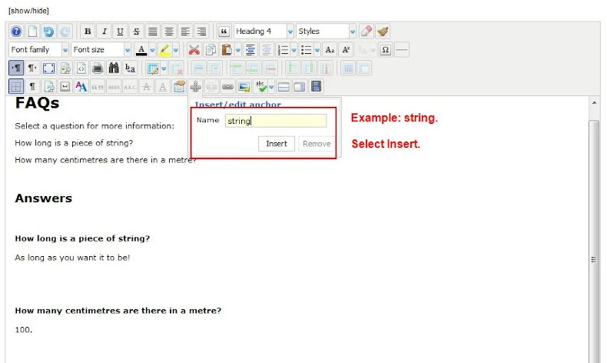Viewport: 607px width, 363px height.
Task: Click the Insert media film icon
Action: (x=317, y=86)
